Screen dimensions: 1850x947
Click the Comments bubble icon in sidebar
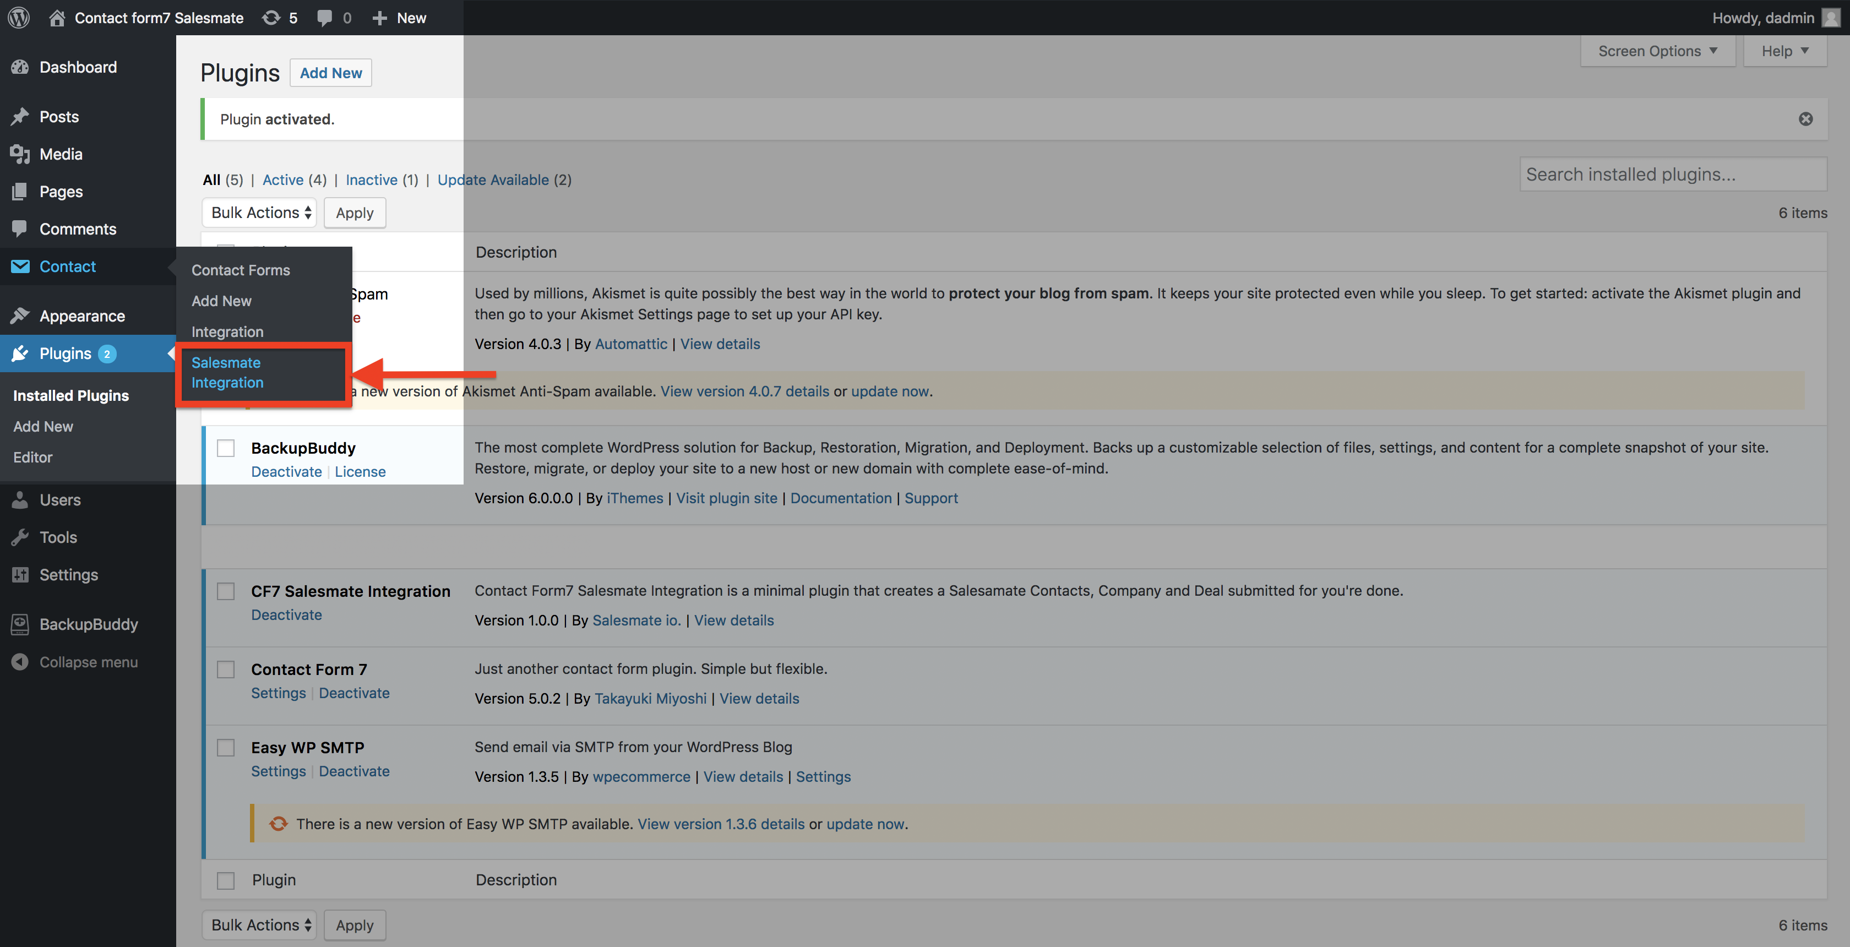20,228
